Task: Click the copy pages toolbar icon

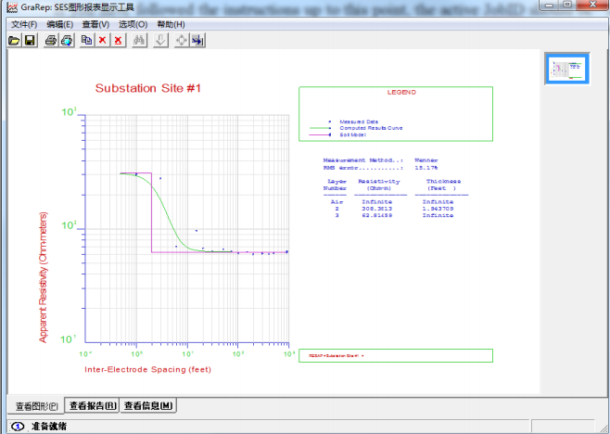Action: (87, 41)
